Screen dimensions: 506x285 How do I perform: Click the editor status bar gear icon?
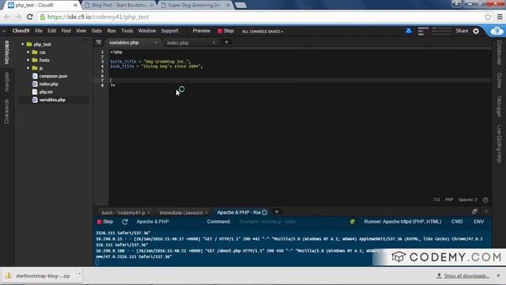485,200
